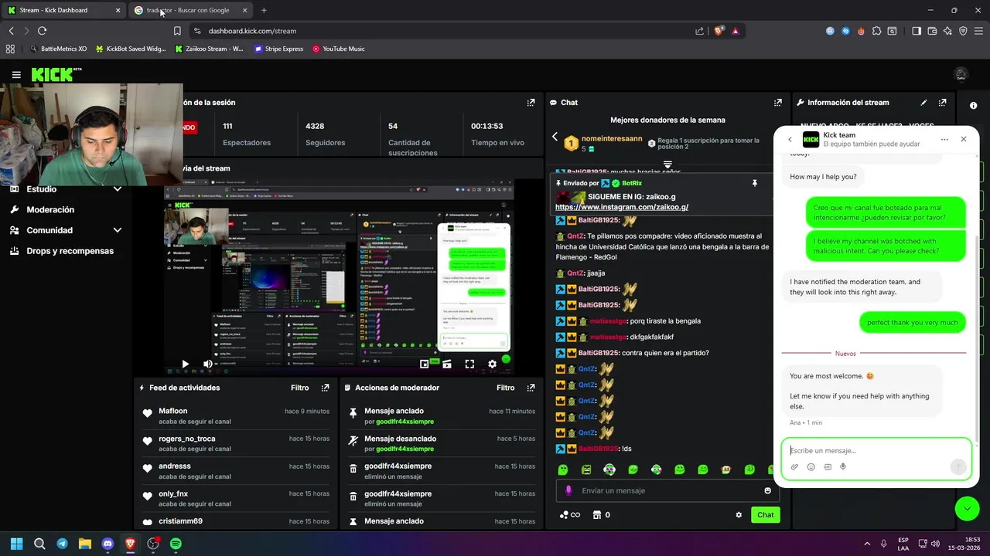The height and width of the screenshot is (556, 990).
Task: Open Windows Start menu
Action: pos(16,544)
